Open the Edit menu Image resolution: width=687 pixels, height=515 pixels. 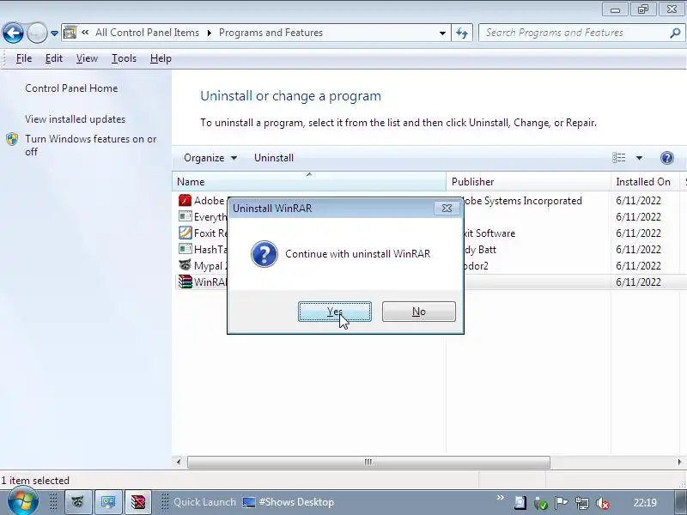(x=54, y=58)
